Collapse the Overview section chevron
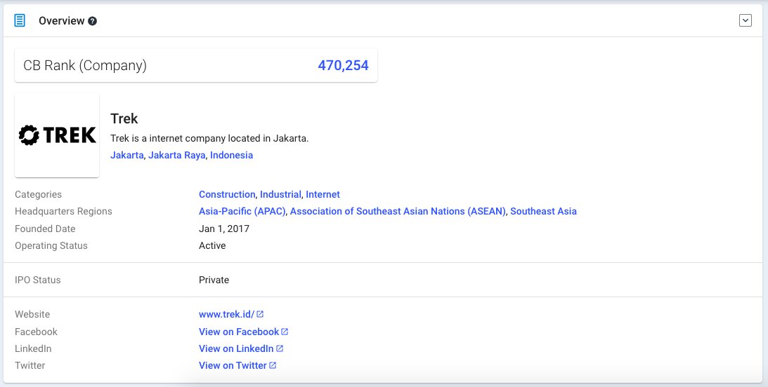Screen dimensions: 768x387 point(745,20)
